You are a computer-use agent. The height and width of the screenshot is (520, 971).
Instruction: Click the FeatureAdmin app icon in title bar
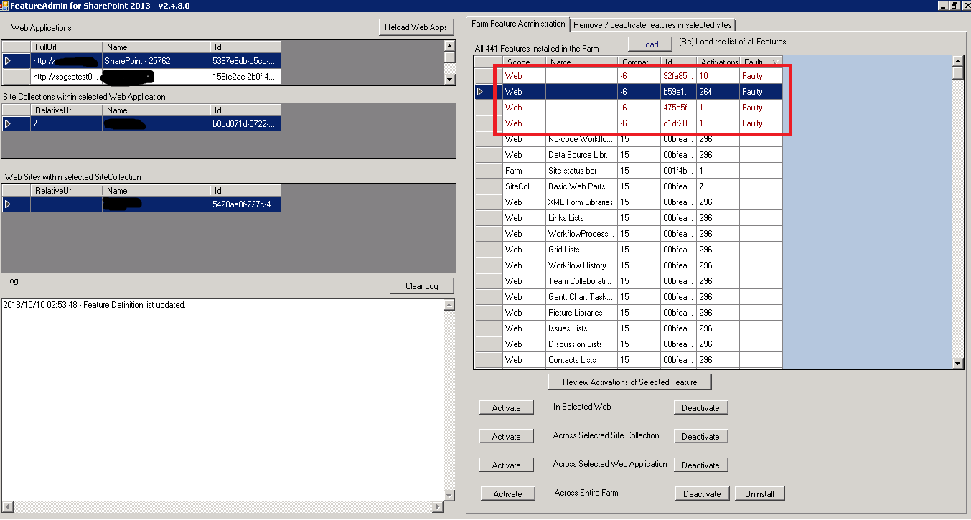4,5
